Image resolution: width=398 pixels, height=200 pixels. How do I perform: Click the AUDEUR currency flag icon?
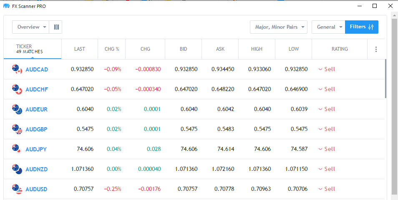[x=17, y=109]
